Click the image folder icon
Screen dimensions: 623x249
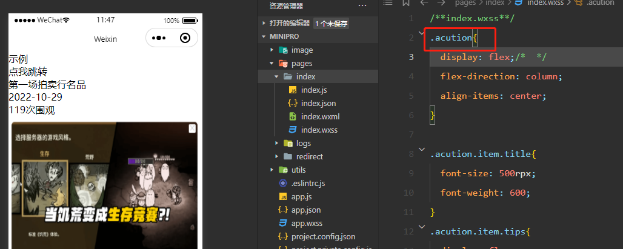[283, 50]
